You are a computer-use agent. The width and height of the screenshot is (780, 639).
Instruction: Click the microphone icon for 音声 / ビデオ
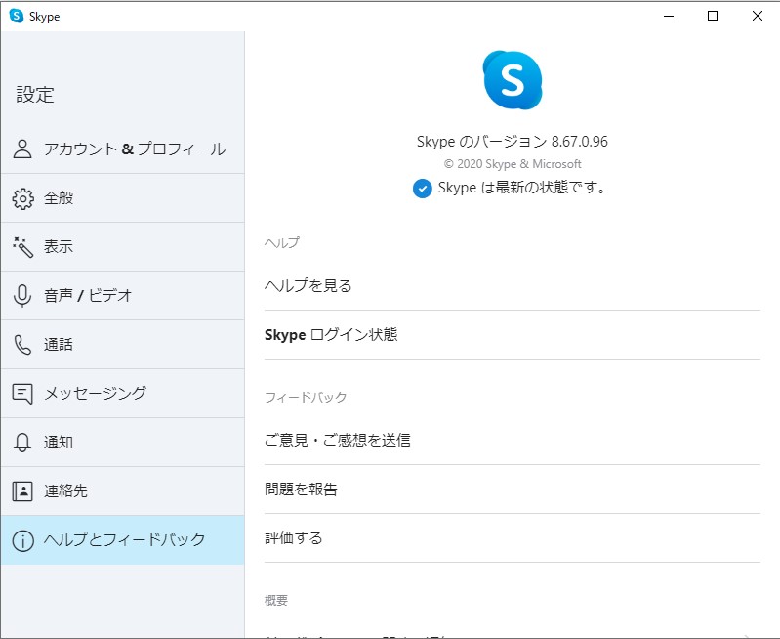click(x=22, y=296)
